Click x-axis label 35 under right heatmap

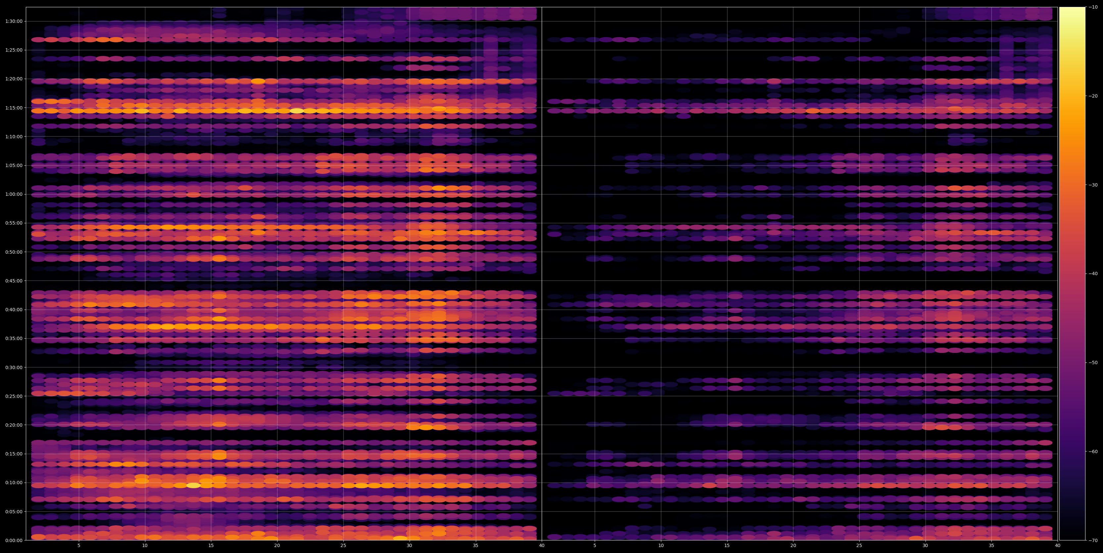pos(992,545)
